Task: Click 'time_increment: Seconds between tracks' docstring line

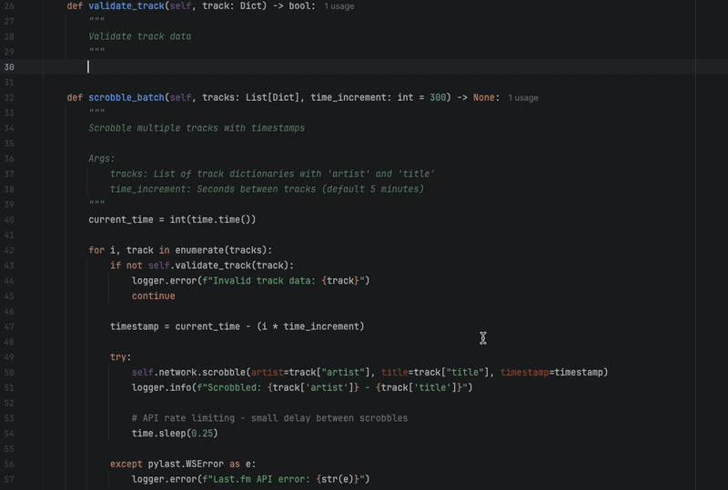Action: point(267,189)
